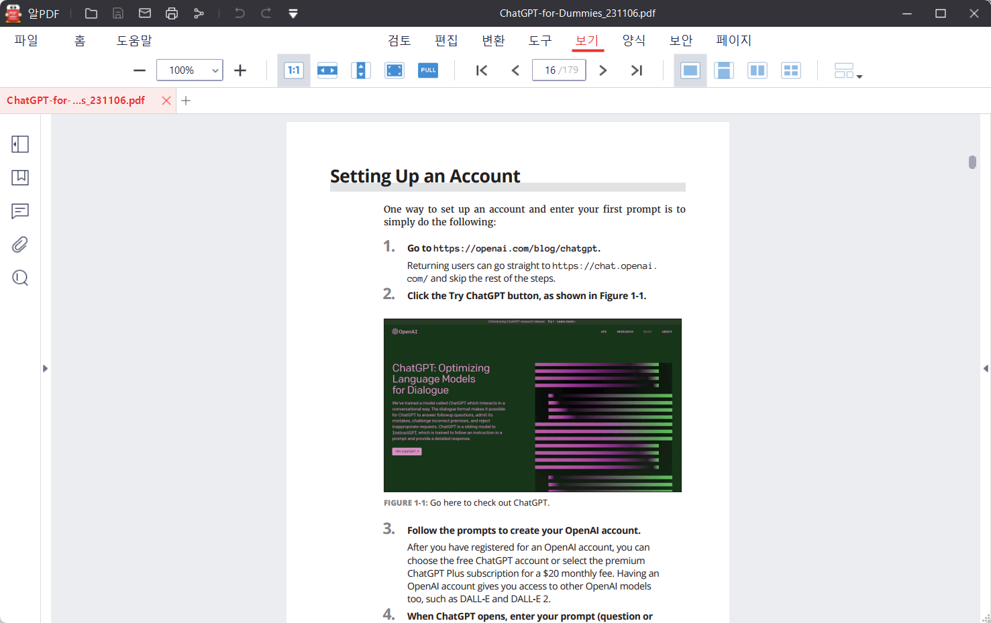This screenshot has width=991, height=623.
Task: Switch to the 도구 tab
Action: pyautogui.click(x=540, y=40)
